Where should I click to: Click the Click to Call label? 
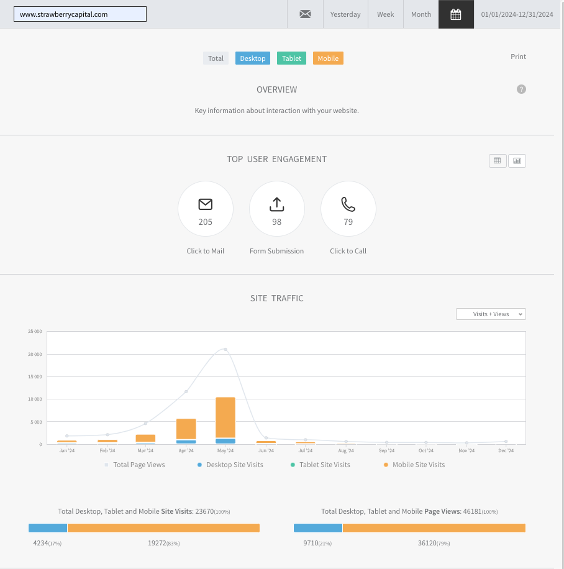point(348,251)
